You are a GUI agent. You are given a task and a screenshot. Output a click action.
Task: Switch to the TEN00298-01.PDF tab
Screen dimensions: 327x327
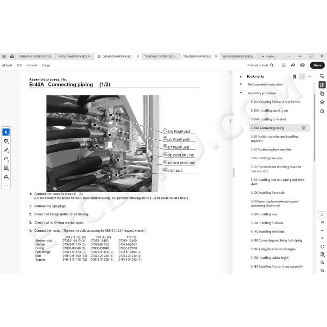197,57
